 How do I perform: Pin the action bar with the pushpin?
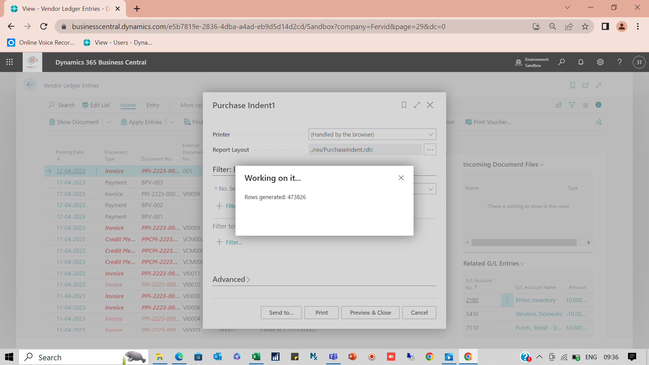click(599, 122)
